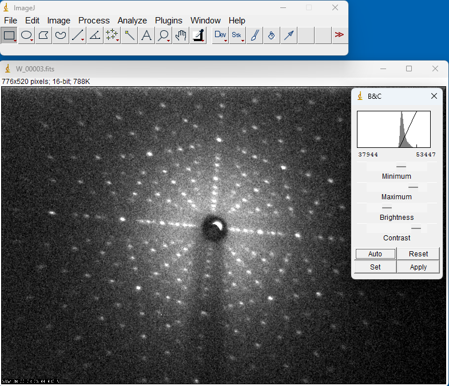Expand the More Tools double-arrow menu
Image resolution: width=449 pixels, height=386 pixels.
click(339, 35)
